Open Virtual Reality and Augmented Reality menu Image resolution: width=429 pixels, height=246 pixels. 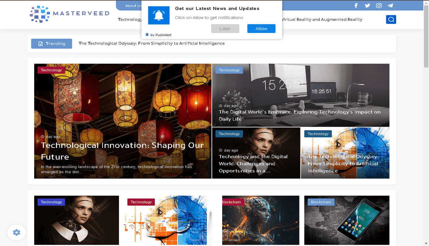(322, 19)
